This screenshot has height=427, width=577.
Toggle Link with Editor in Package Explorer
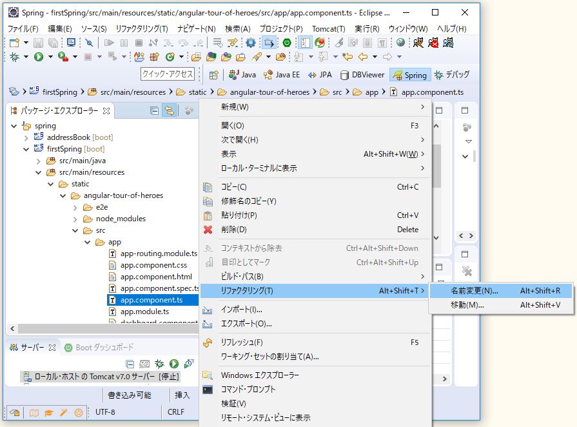click(x=170, y=111)
